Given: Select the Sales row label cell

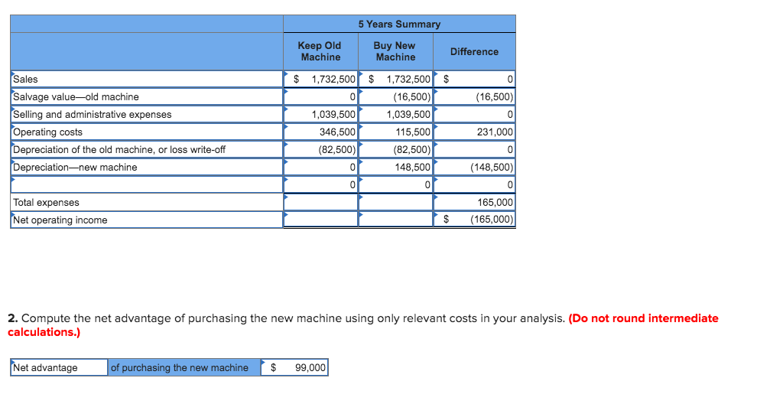Looking at the screenshot, I should point(147,79).
